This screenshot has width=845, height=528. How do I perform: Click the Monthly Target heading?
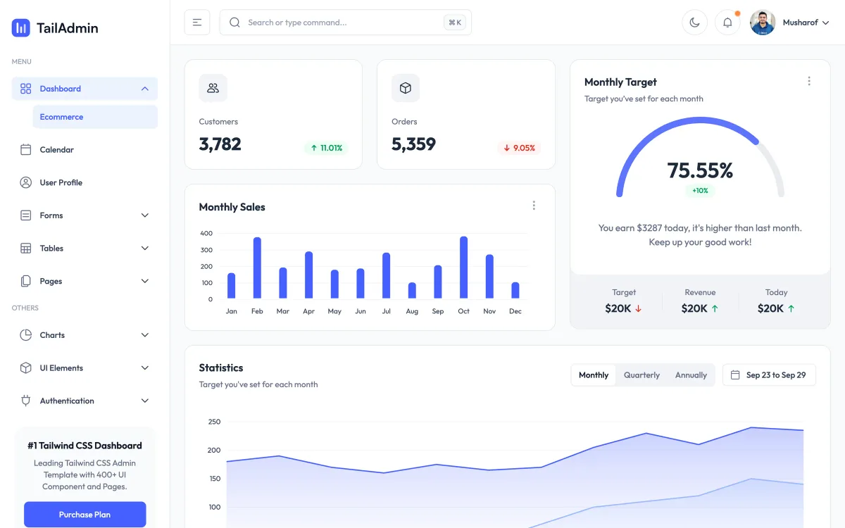coord(620,82)
